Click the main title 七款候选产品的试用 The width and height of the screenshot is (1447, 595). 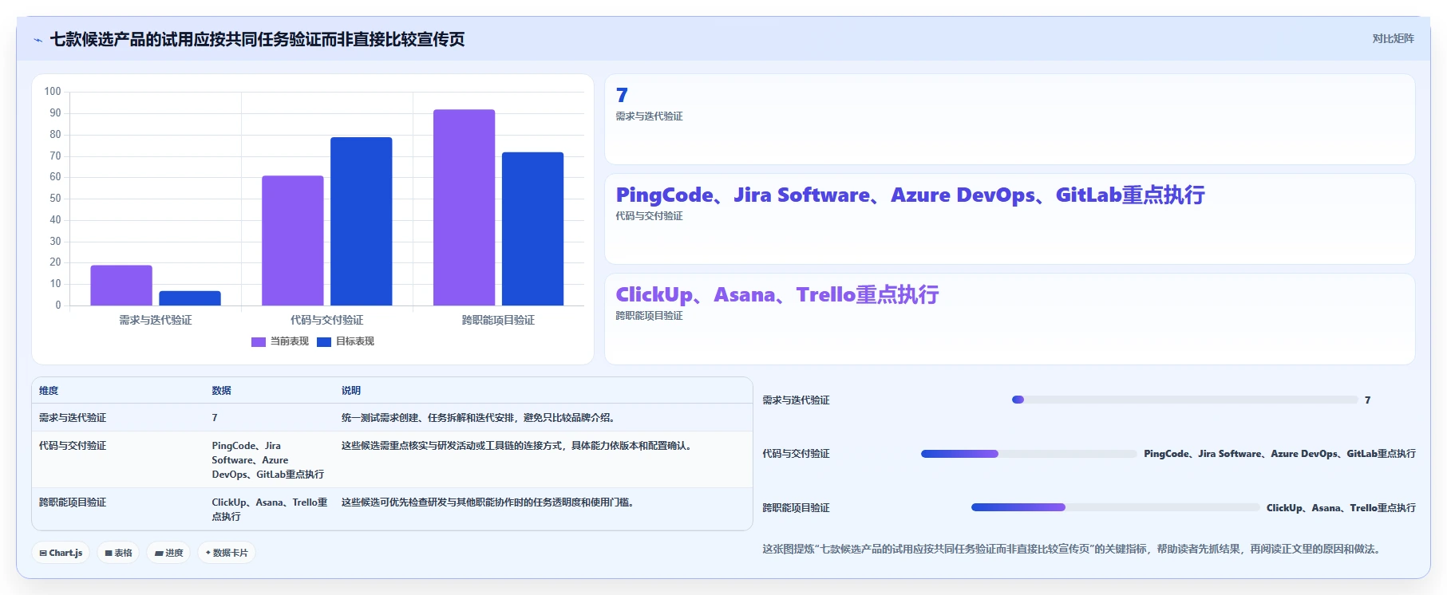[257, 40]
